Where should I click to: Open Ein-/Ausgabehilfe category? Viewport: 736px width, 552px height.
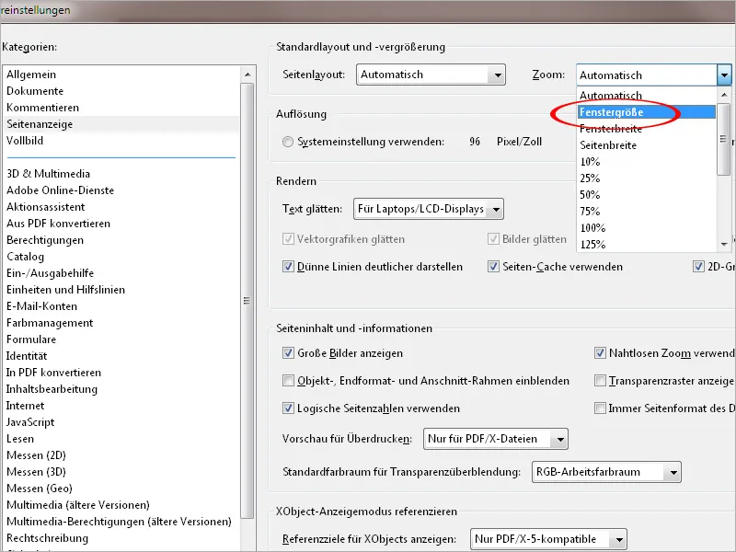click(x=51, y=273)
